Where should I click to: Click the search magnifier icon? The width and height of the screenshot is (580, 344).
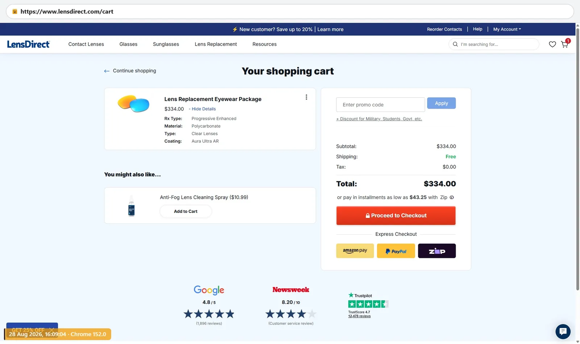pyautogui.click(x=455, y=44)
